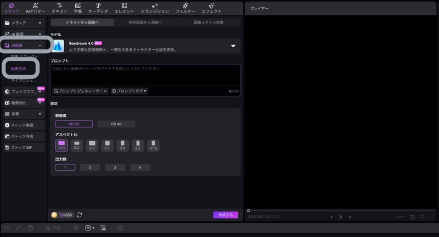
Task: Open ストックGIF in the sidebar
Action: click(24, 147)
